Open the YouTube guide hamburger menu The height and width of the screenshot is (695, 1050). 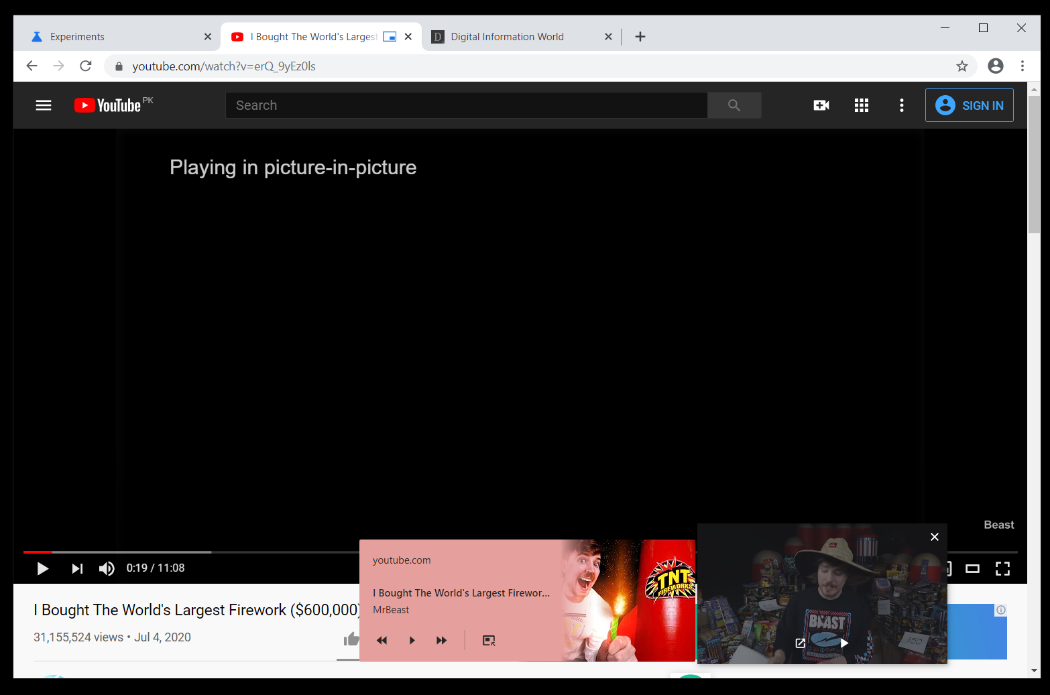click(44, 105)
